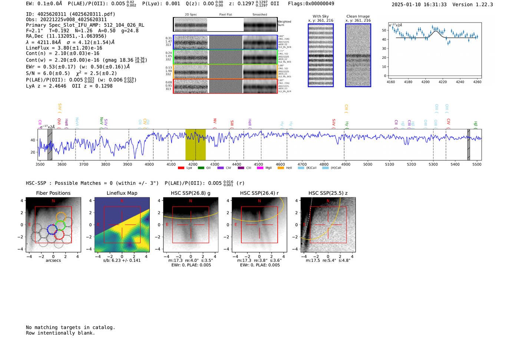Click the 'arcsecs' axis label
Viewport: 519px width, 353px height.
(53, 260)
